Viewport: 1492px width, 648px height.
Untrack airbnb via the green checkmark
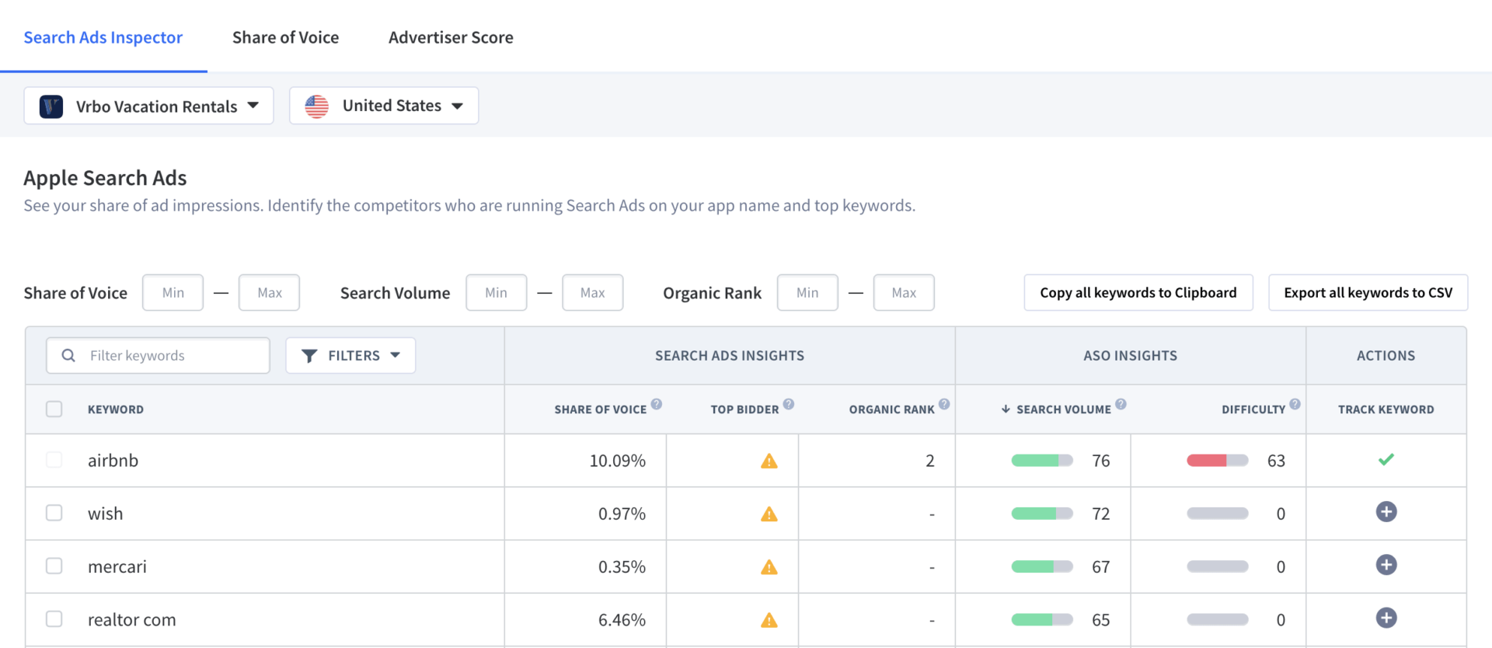(1386, 459)
